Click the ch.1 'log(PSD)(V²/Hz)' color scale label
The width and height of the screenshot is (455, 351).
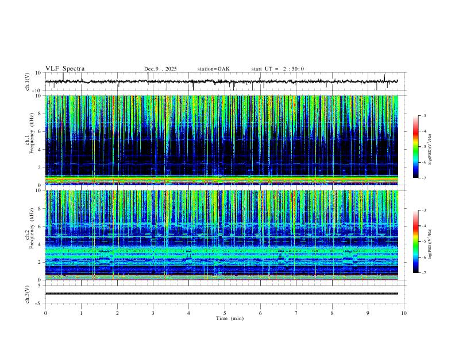click(430, 149)
